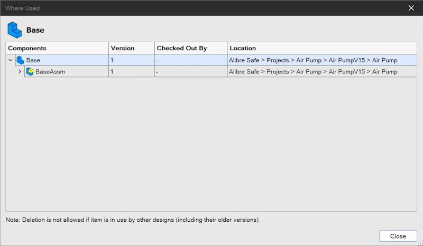
Task: Click the resize grip at dialog corner
Action: 420,243
